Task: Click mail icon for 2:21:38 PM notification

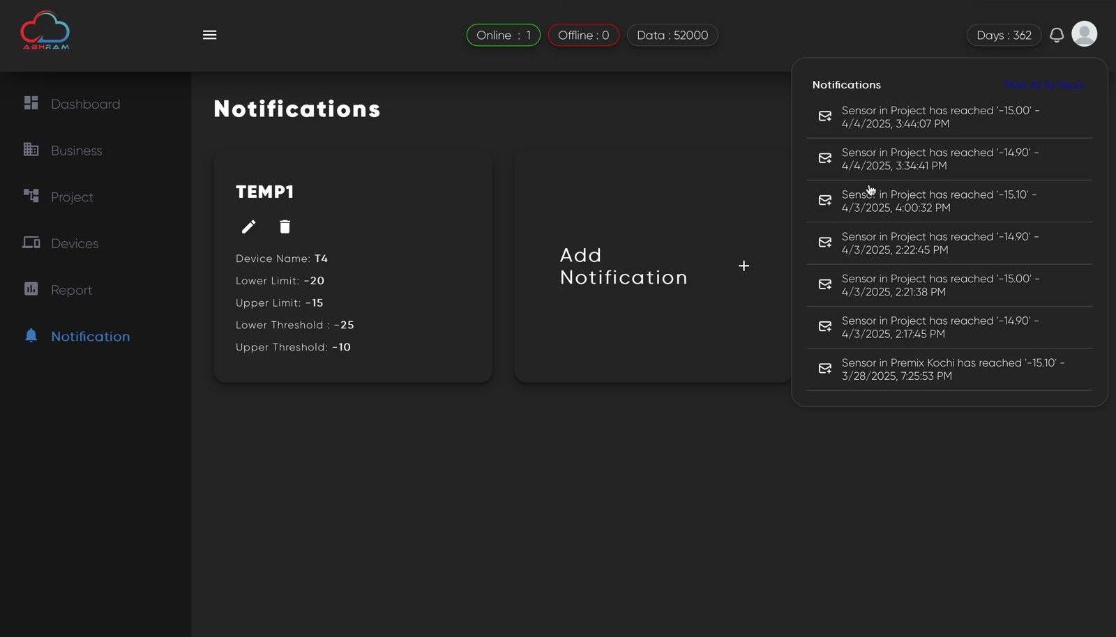Action: pyautogui.click(x=824, y=284)
